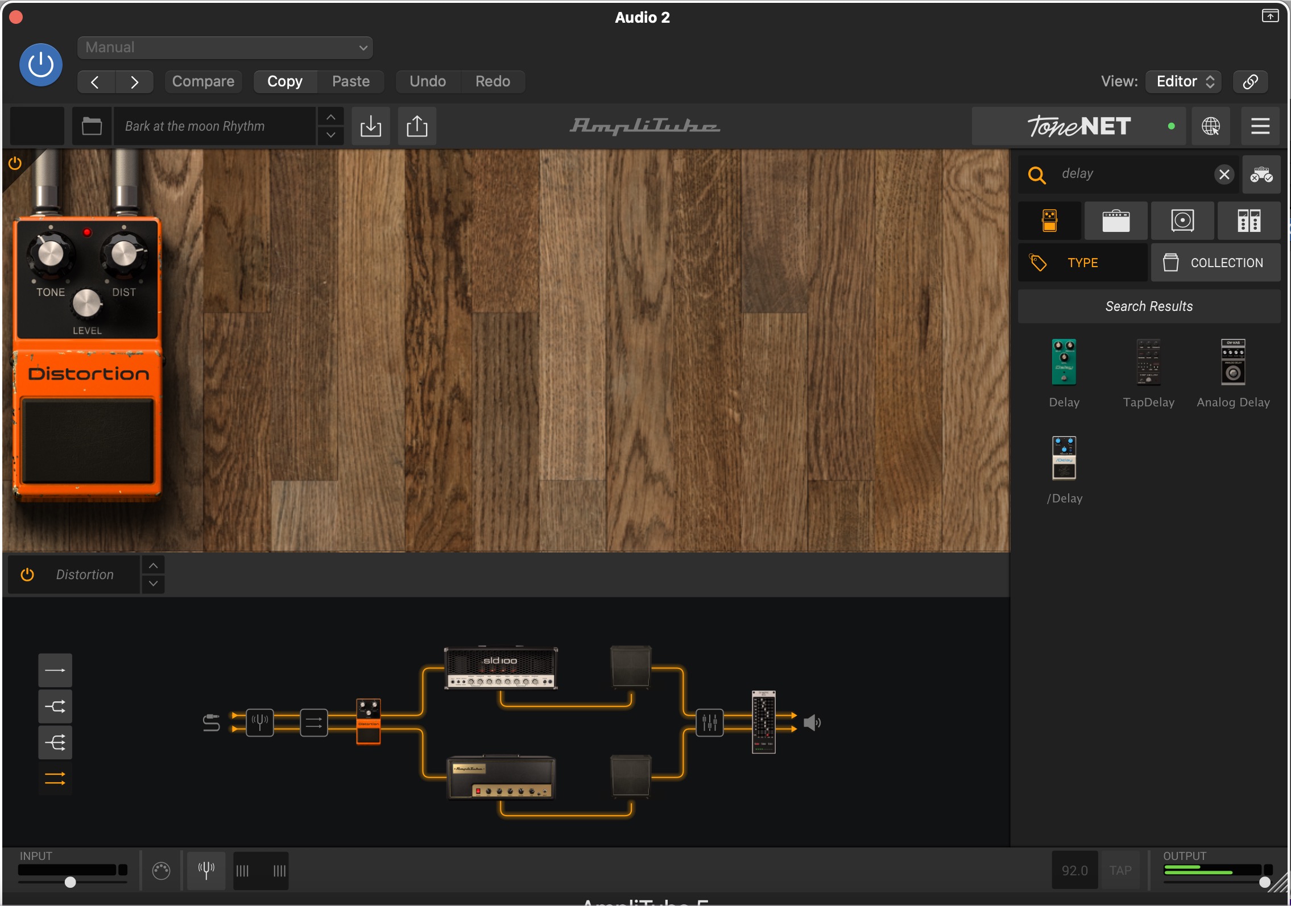Switch to the COLLECTION tab

1216,263
